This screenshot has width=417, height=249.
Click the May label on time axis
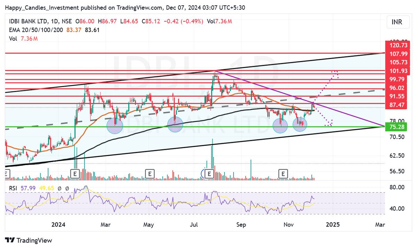[148, 225]
